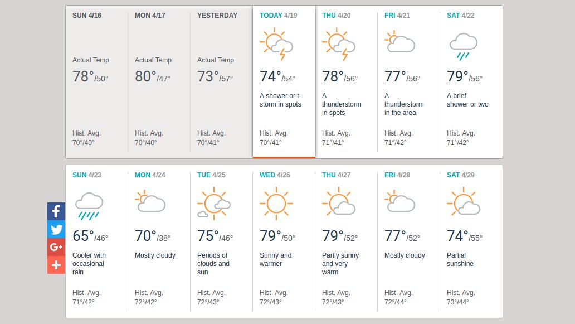This screenshot has width=575, height=324.
Task: Click the cloudy icon for FRI 4/21
Action: (x=399, y=42)
